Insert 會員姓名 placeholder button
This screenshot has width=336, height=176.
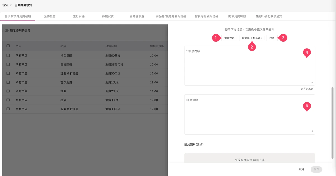[229, 38]
